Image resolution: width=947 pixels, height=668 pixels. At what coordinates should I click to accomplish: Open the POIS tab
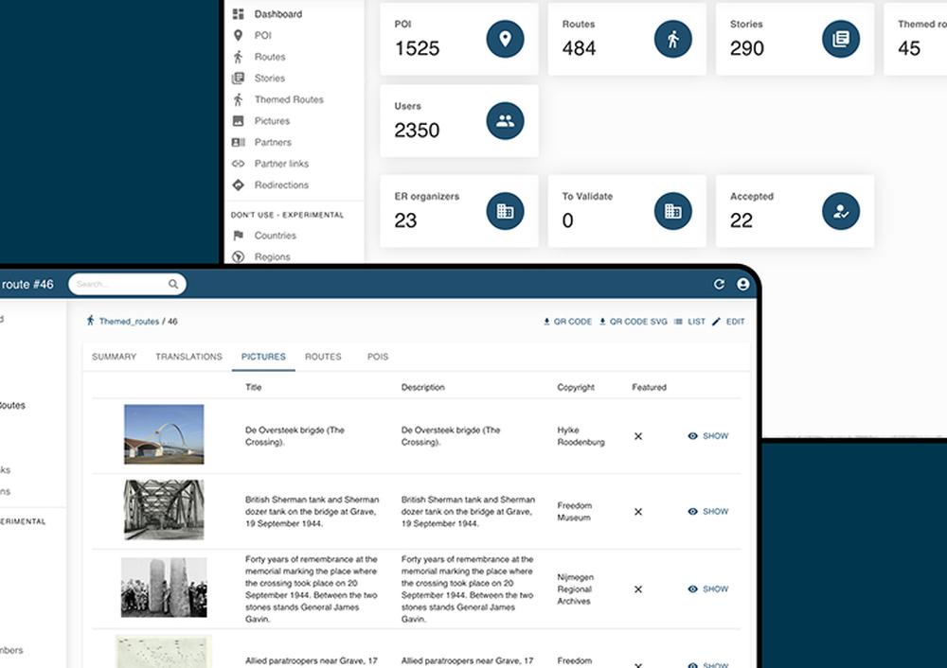[378, 357]
